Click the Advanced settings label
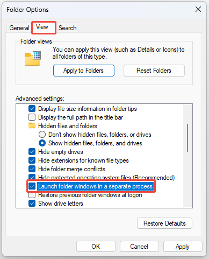This screenshot has width=209, height=259. point(40,99)
